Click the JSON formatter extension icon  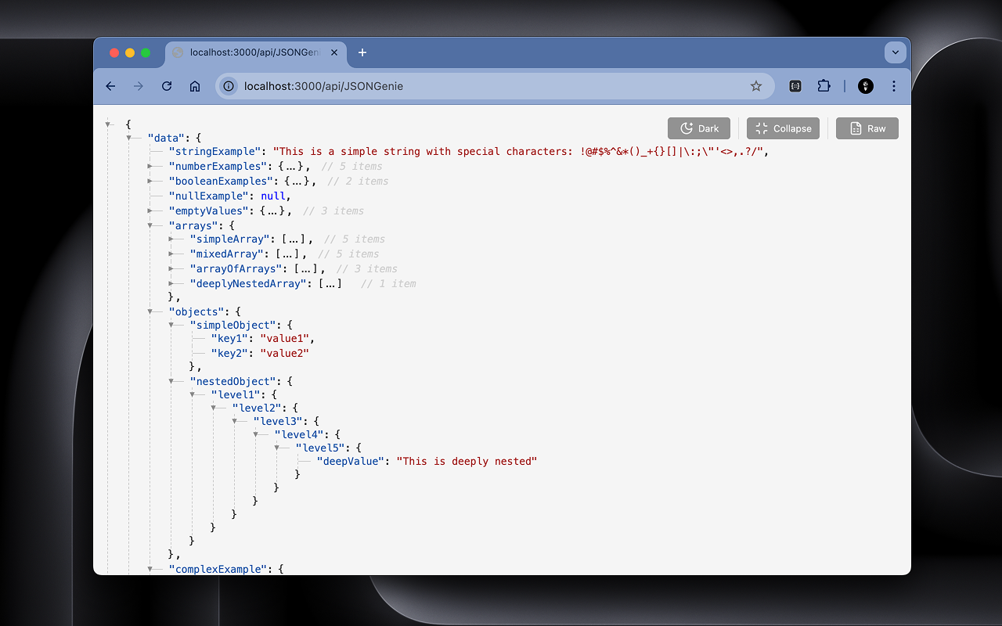(795, 86)
